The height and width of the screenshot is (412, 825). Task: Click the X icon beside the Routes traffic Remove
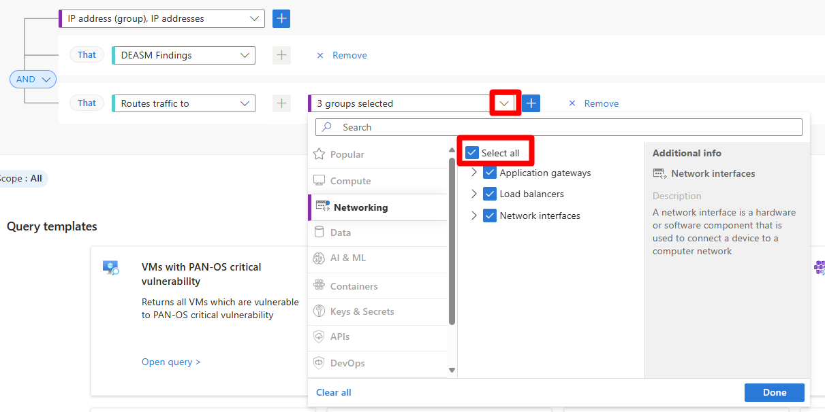click(x=572, y=103)
